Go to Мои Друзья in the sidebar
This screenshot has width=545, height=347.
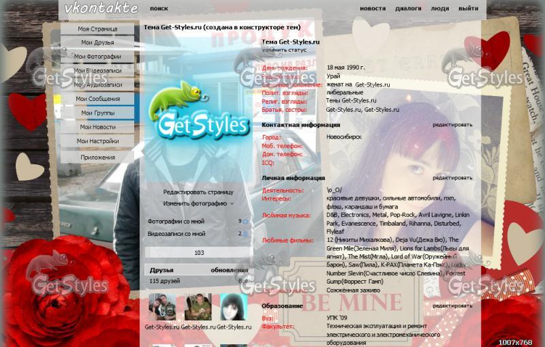(x=97, y=43)
